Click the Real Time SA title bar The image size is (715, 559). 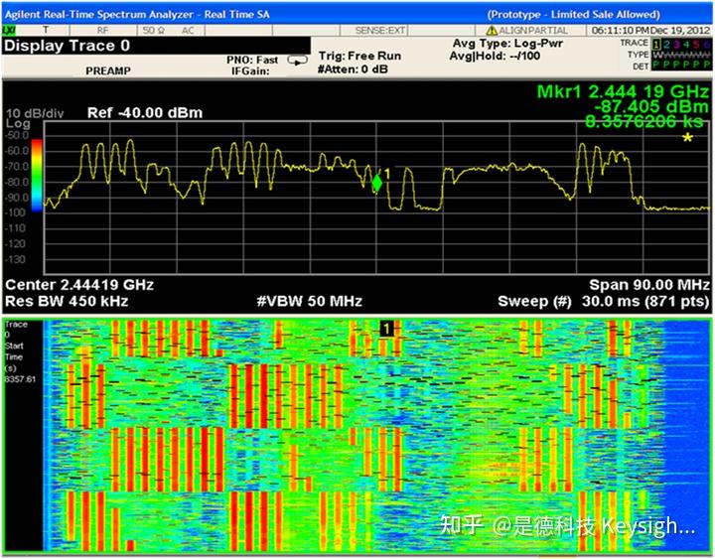[357, 14]
